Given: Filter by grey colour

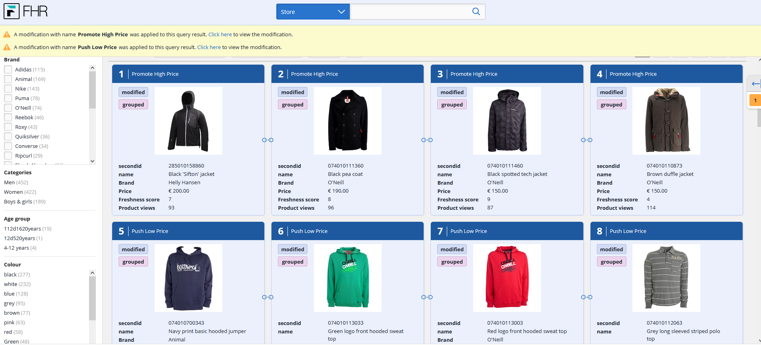Looking at the screenshot, I should [14, 303].
